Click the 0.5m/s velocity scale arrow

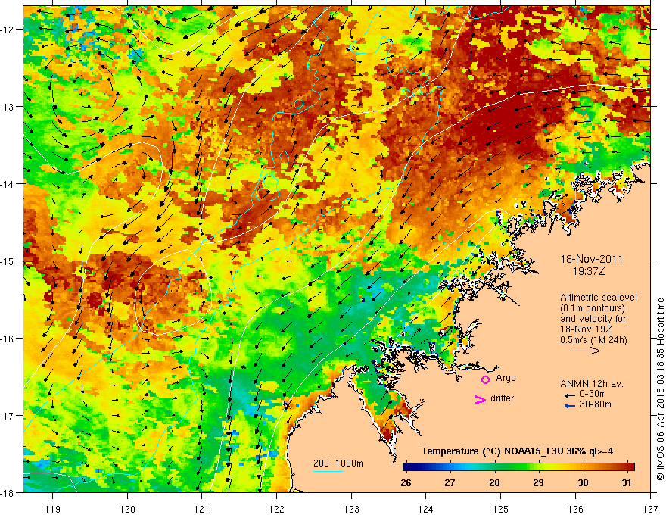click(585, 351)
